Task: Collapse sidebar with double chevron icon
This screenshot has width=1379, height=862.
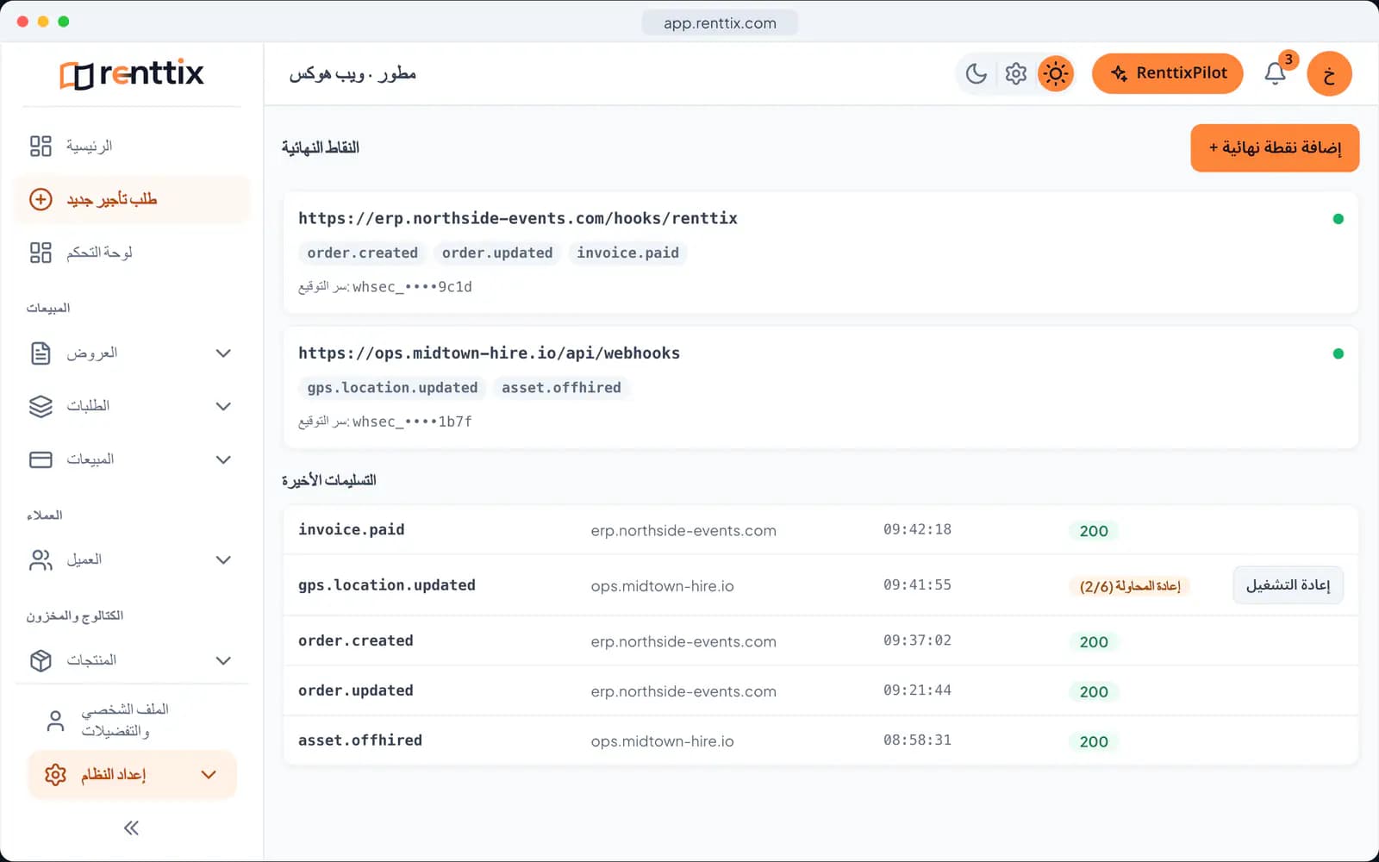Action: (131, 828)
